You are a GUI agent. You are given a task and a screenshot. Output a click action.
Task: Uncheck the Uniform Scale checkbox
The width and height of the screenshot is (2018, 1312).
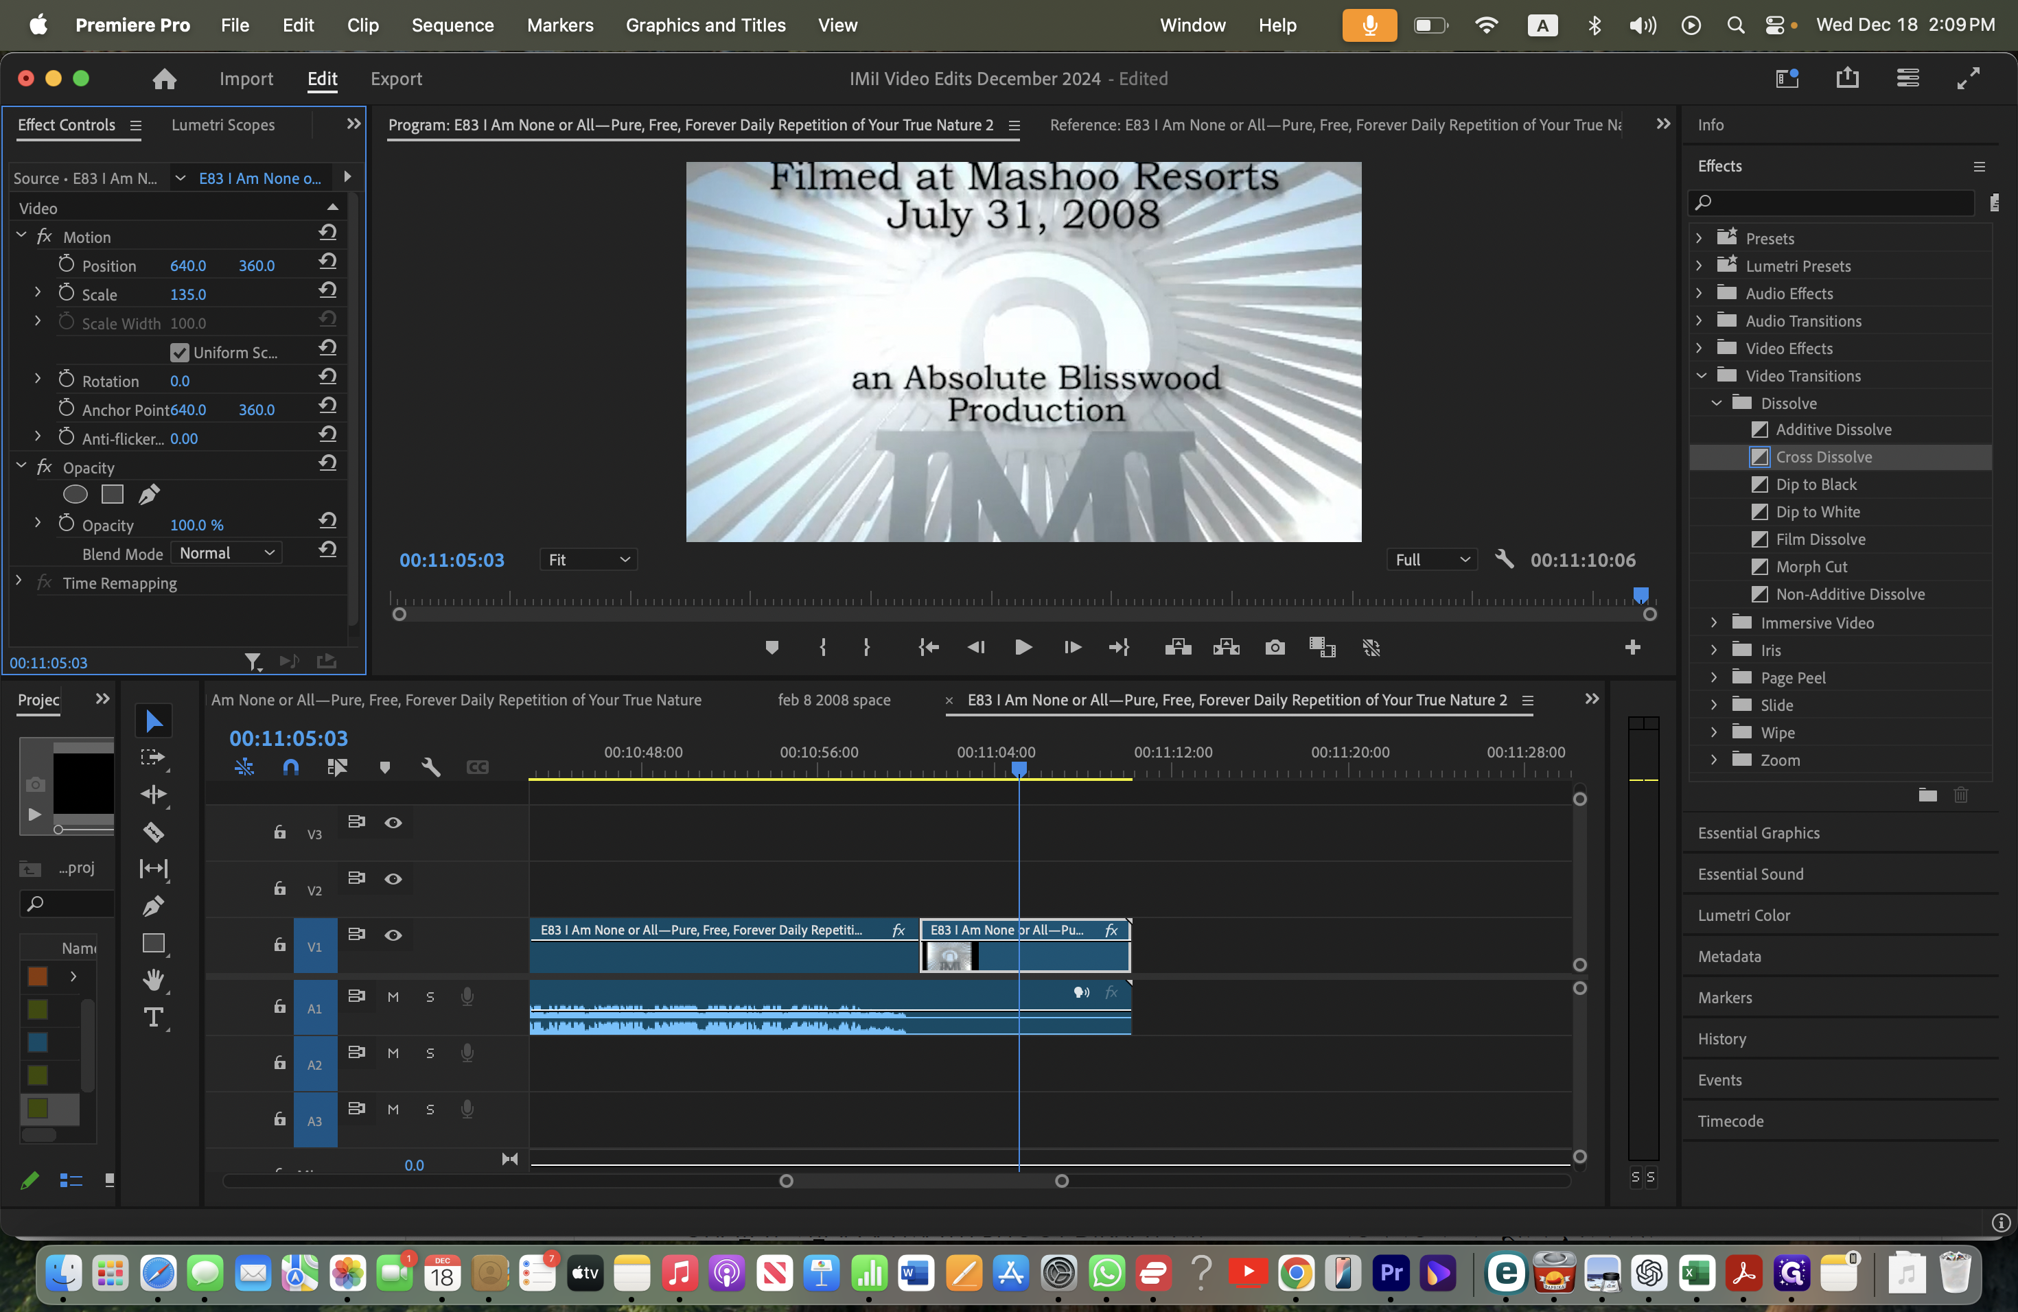tap(179, 352)
